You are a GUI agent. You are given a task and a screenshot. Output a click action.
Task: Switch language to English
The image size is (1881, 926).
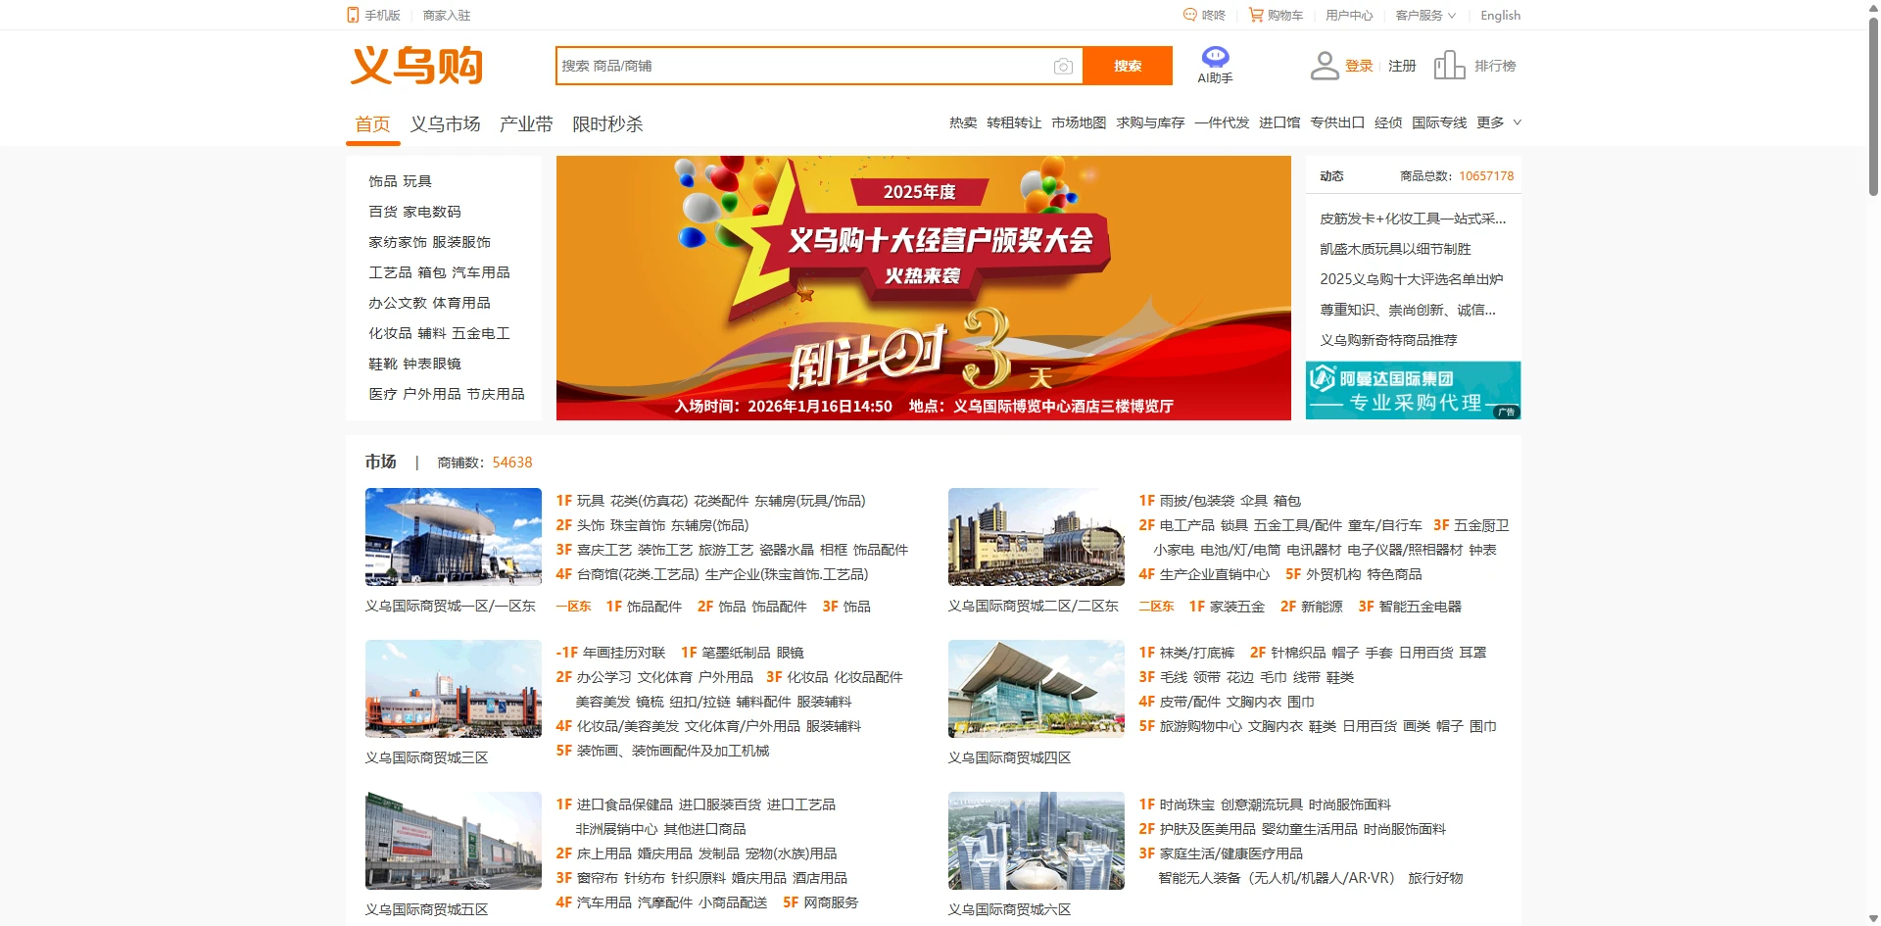(1500, 15)
